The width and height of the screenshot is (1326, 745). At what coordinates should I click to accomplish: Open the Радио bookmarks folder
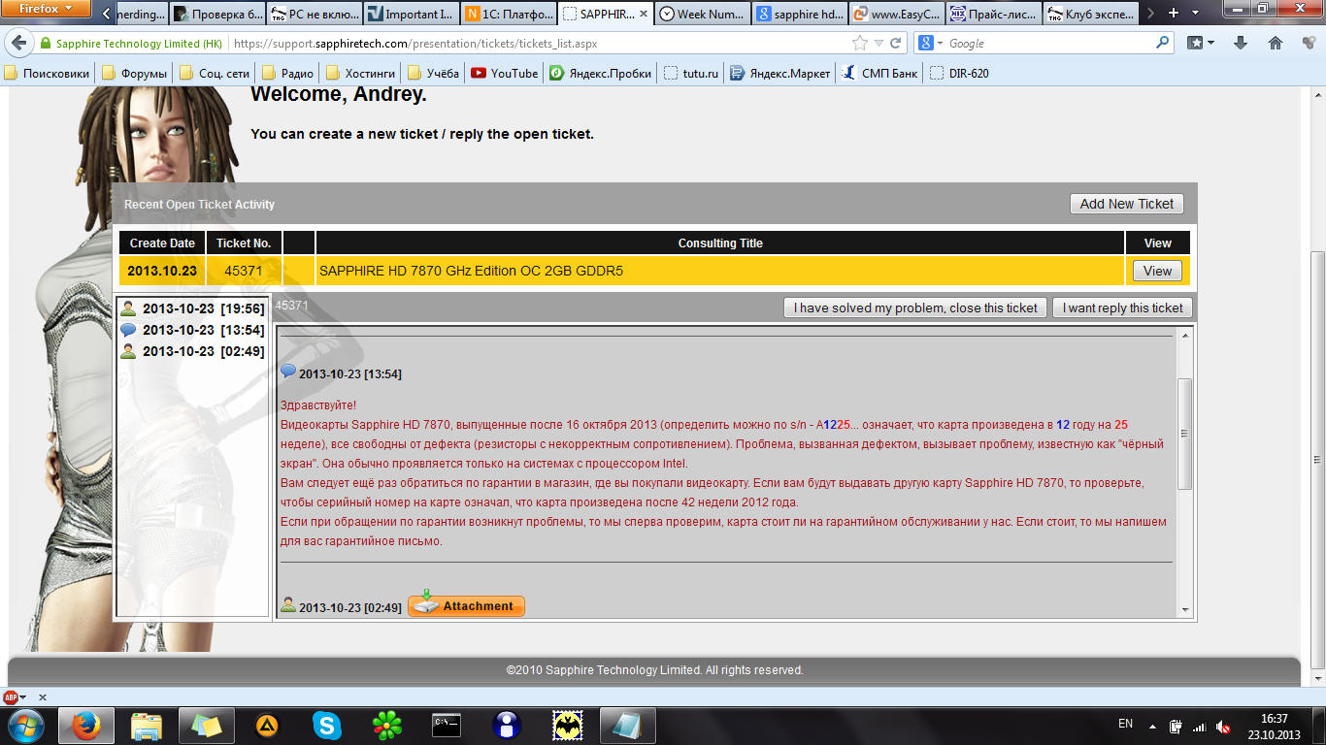288,73
